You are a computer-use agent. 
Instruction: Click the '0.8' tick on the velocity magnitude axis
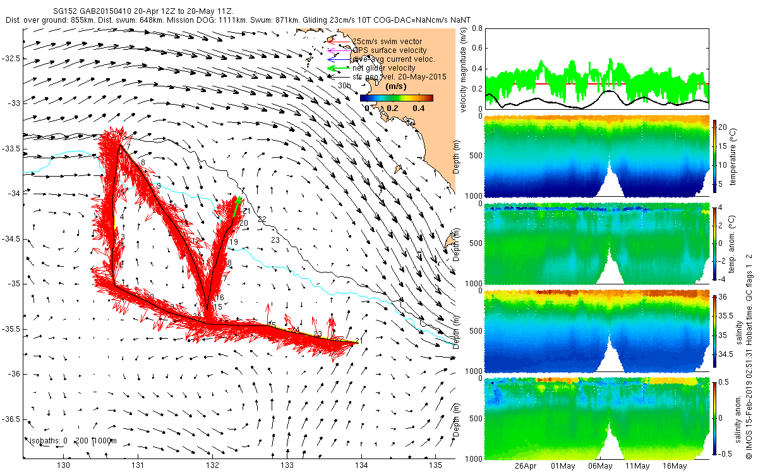pos(478,28)
